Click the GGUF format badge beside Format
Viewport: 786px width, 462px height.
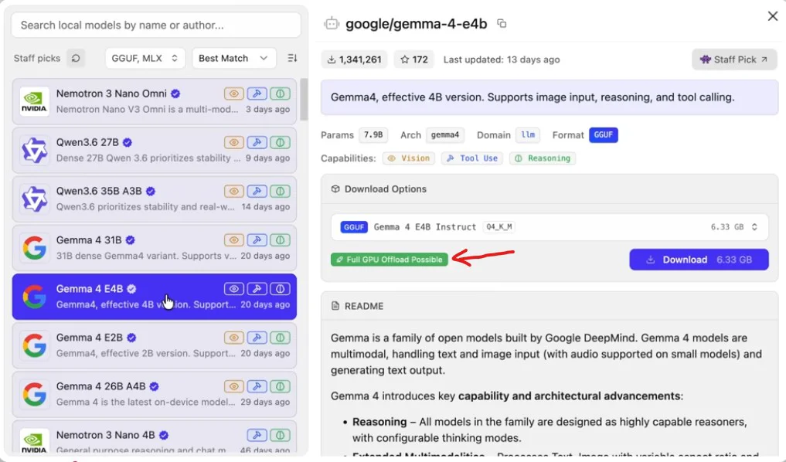[603, 134]
